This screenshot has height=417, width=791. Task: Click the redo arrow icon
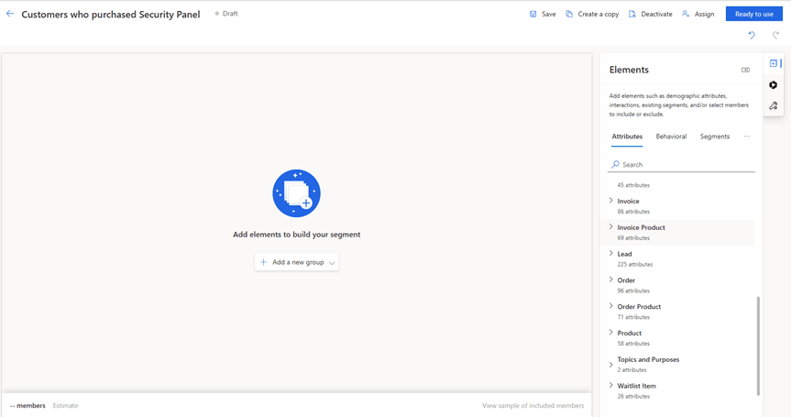(x=775, y=35)
